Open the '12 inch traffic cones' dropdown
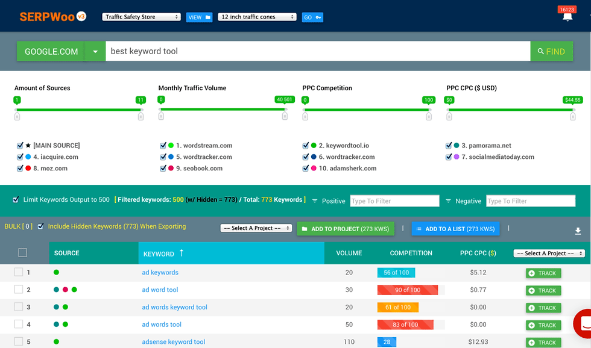The height and width of the screenshot is (348, 591). pos(257,17)
